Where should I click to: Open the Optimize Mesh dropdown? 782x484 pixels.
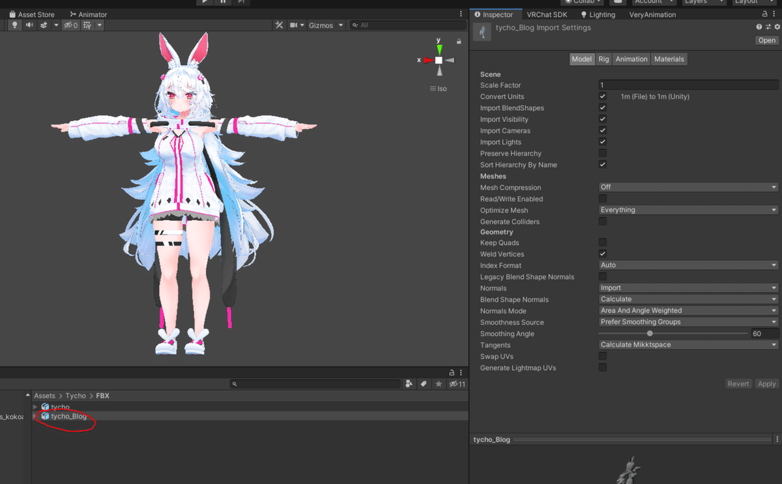click(x=688, y=210)
